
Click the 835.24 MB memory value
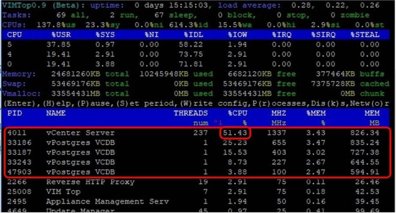365,143
